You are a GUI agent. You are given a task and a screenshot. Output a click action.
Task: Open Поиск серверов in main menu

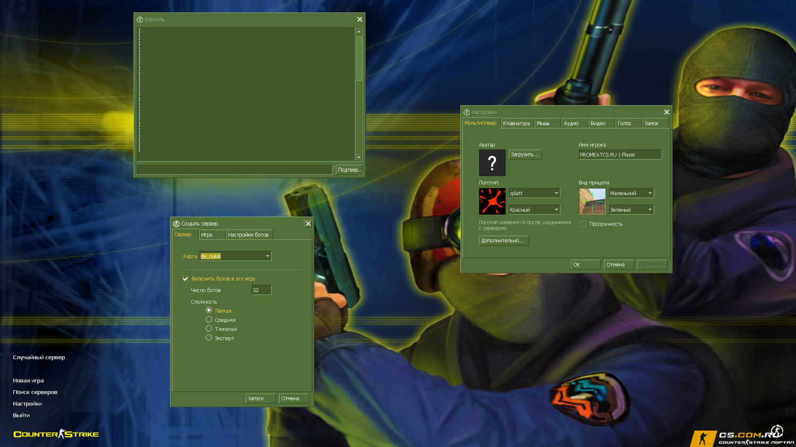click(35, 392)
